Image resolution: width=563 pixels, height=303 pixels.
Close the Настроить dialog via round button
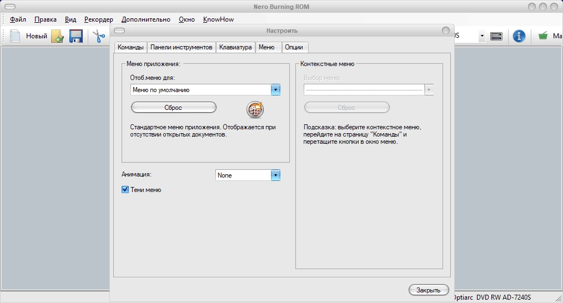click(446, 31)
